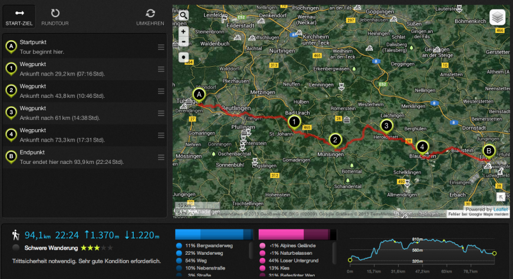Click the <1% Alpines Gelände legend dot
Screen dimensions: 513x279
[262, 245]
